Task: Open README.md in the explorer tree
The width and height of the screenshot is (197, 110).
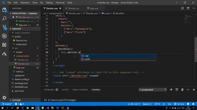Action: [x=21, y=87]
